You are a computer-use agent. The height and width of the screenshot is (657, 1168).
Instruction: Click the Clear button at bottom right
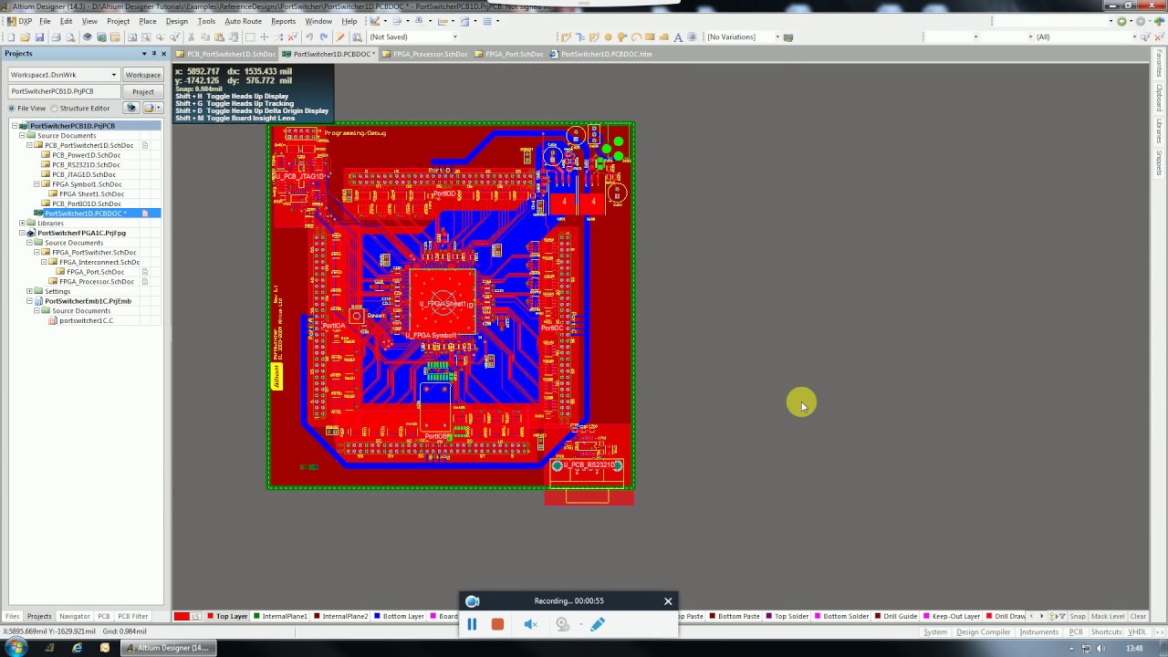pyautogui.click(x=1138, y=616)
